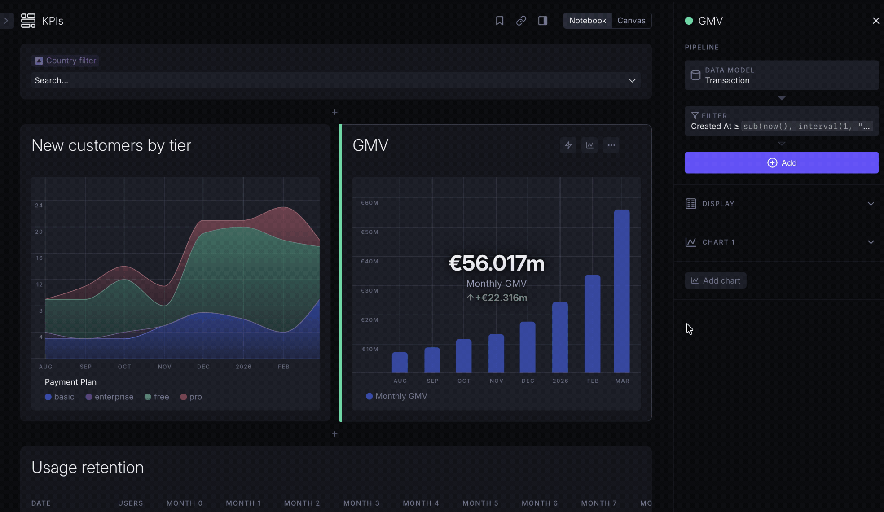Expand the left sidebar chevron
This screenshot has width=884, height=512.
click(x=6, y=21)
